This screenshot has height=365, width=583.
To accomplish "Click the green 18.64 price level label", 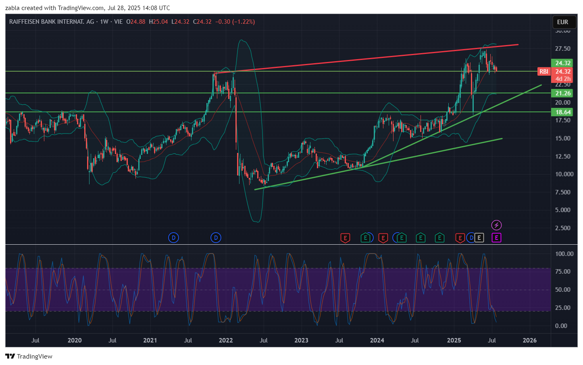I will coord(562,112).
